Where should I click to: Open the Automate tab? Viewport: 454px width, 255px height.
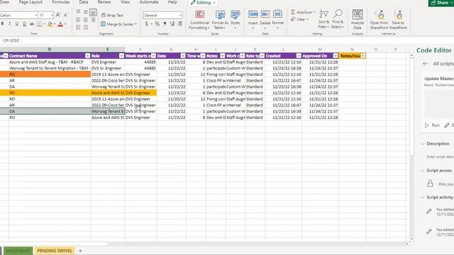point(149,2)
